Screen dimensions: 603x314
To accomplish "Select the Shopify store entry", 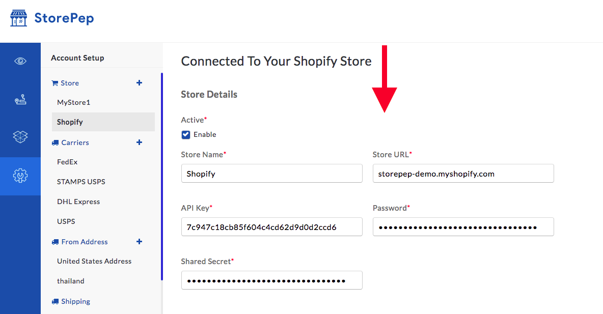I will (x=103, y=122).
